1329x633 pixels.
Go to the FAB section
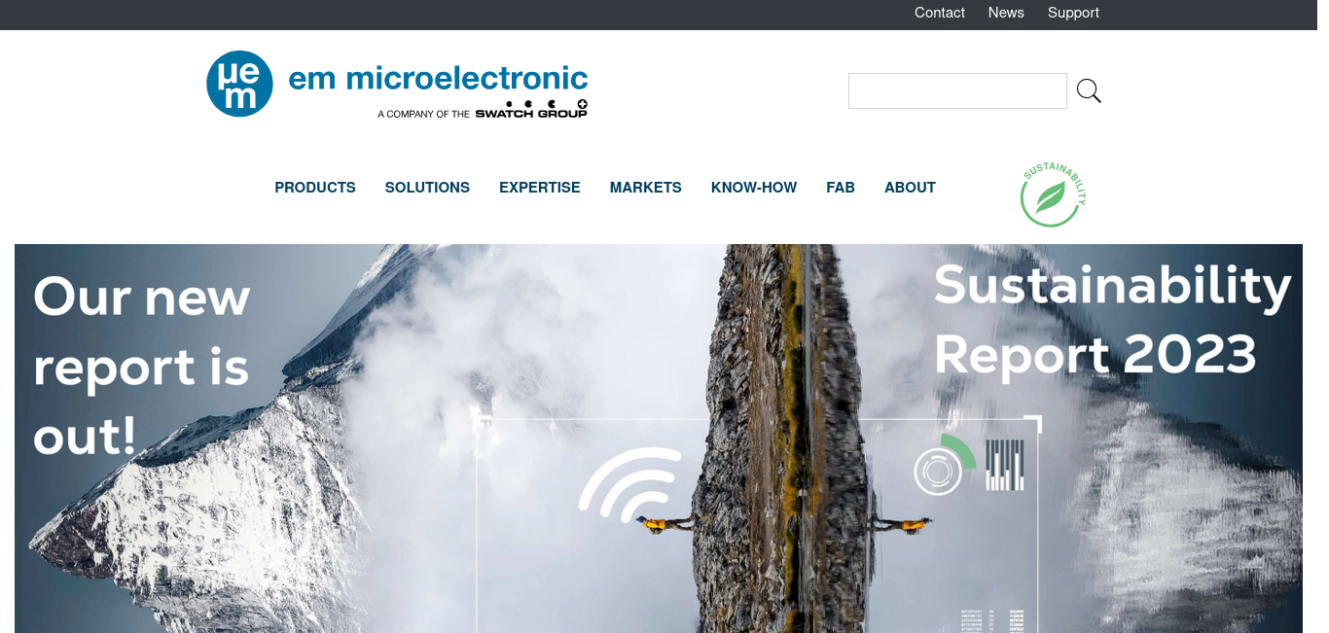[841, 188]
